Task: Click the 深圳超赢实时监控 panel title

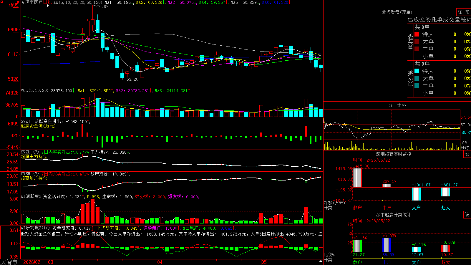Action: [x=393, y=154]
